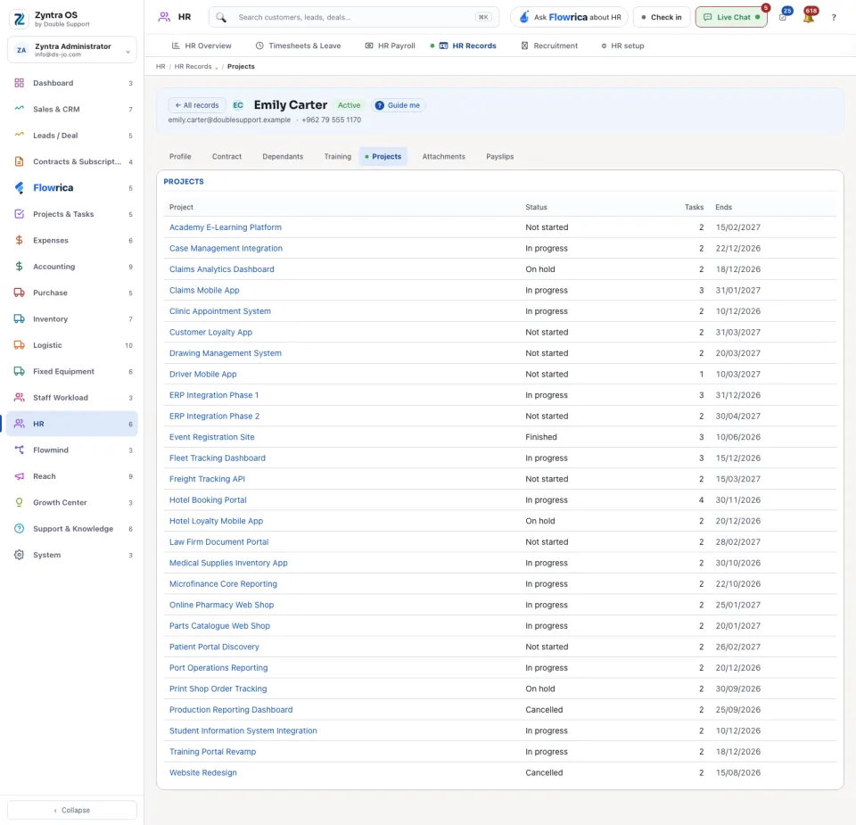Click the Contracts & Subscriptions document icon
Viewport: 856px width, 825px height.
click(19, 161)
